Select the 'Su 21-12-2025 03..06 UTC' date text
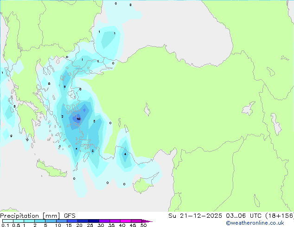 [215, 216]
